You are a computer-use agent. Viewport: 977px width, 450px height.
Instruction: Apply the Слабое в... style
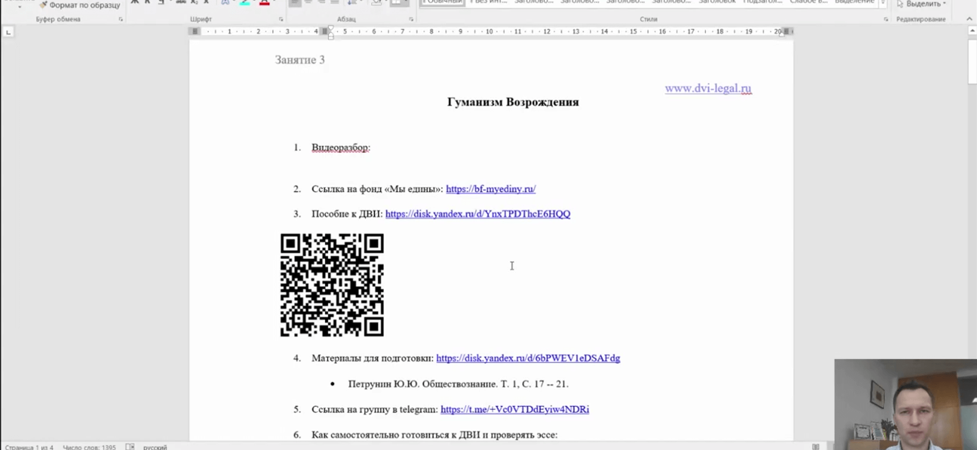pos(808,3)
